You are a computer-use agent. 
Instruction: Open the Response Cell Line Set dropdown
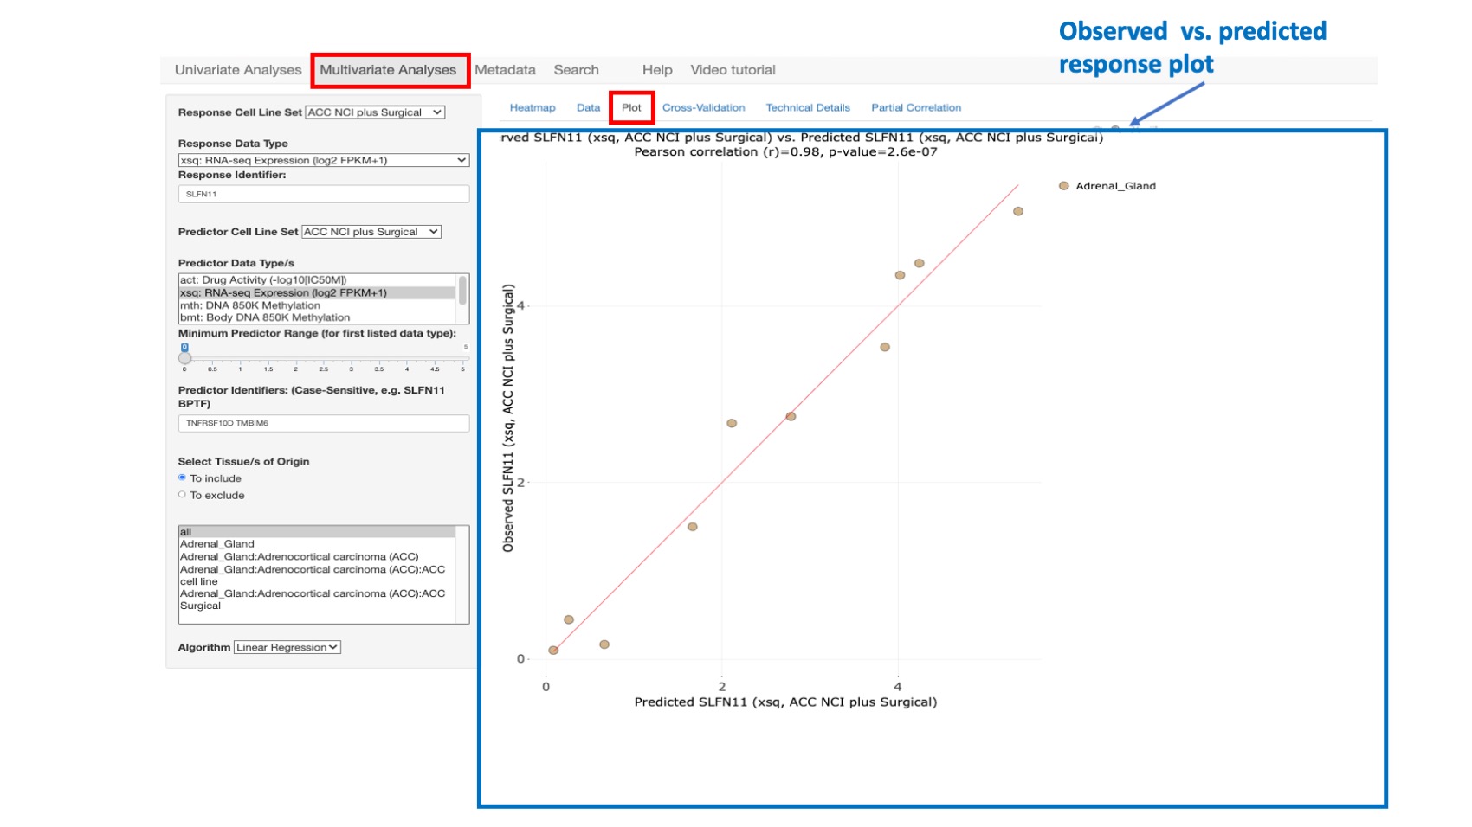[377, 112]
